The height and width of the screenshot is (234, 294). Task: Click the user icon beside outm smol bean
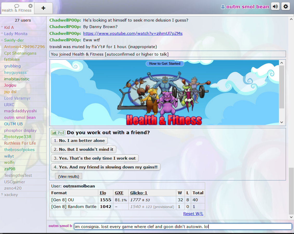pos(223,7)
